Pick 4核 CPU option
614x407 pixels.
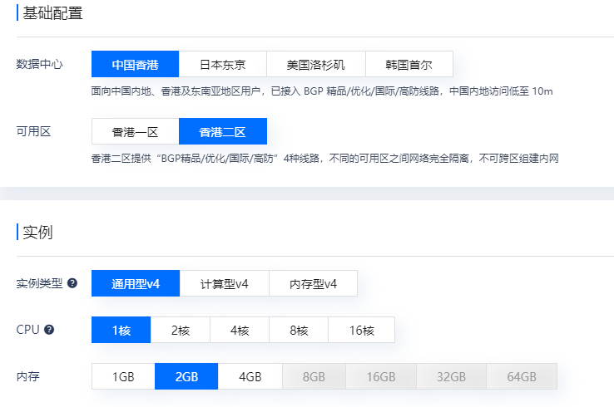coord(240,330)
